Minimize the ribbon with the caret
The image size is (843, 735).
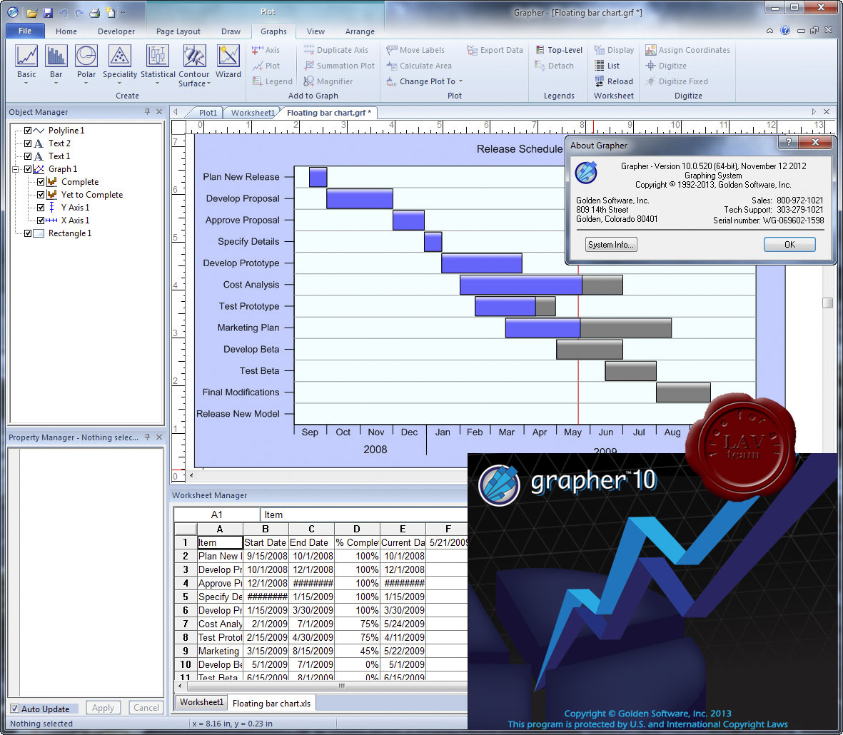click(770, 31)
